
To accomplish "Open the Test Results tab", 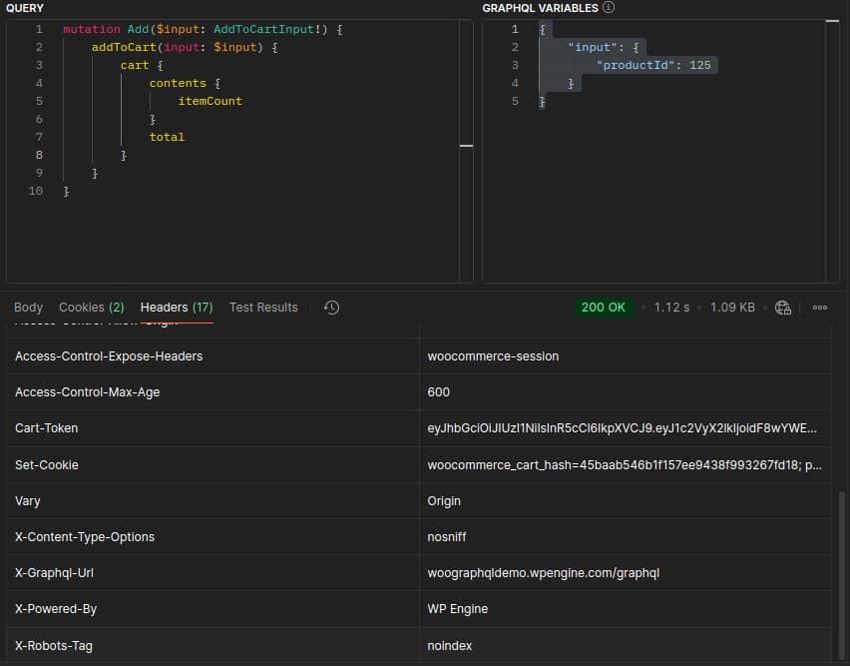I will point(263,308).
